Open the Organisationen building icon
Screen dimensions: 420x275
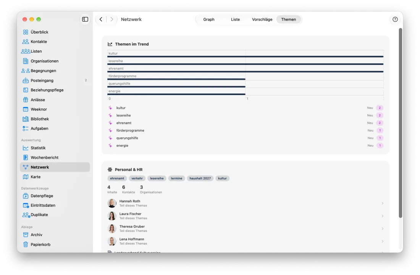click(26, 61)
